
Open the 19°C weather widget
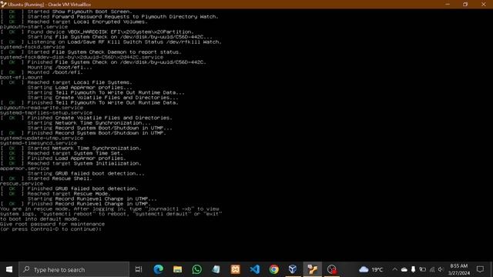click(371, 269)
